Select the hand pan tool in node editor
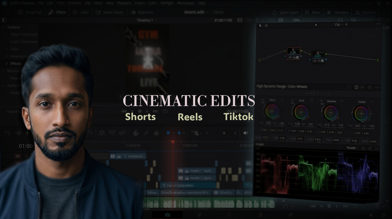The height and width of the screenshot is (219, 392). [x=266, y=25]
